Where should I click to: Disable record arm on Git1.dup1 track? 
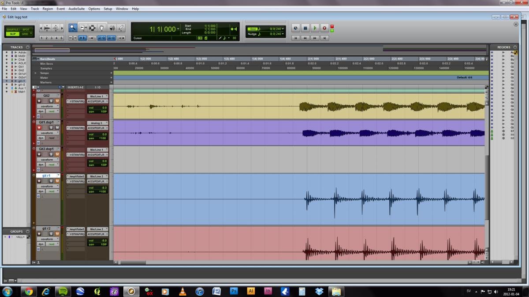(39, 128)
